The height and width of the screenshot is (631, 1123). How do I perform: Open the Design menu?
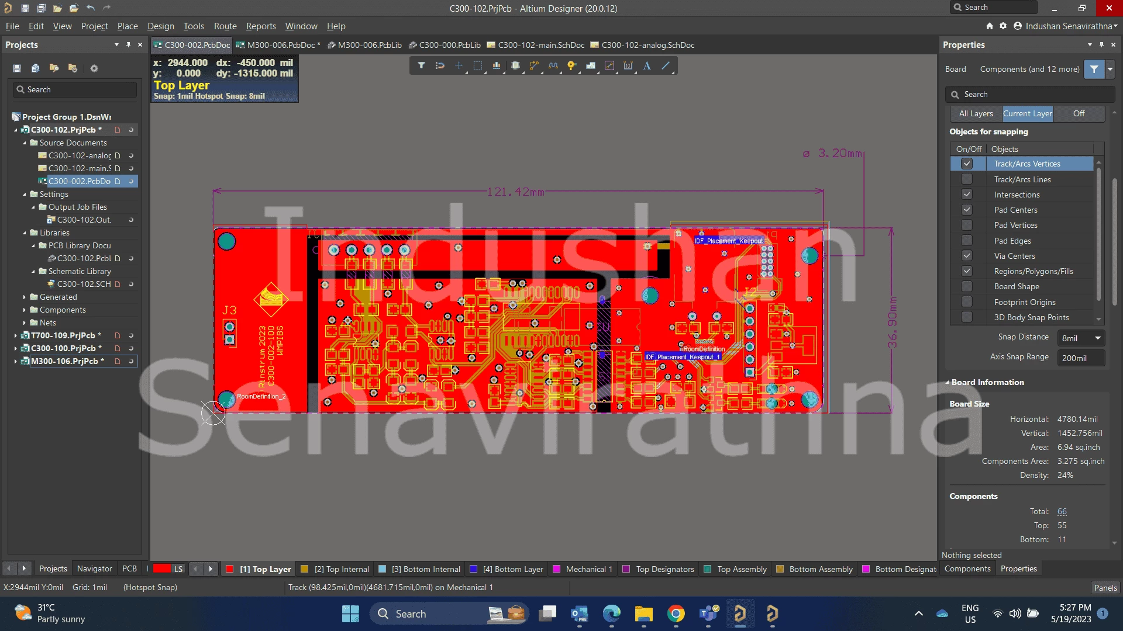coord(160,26)
